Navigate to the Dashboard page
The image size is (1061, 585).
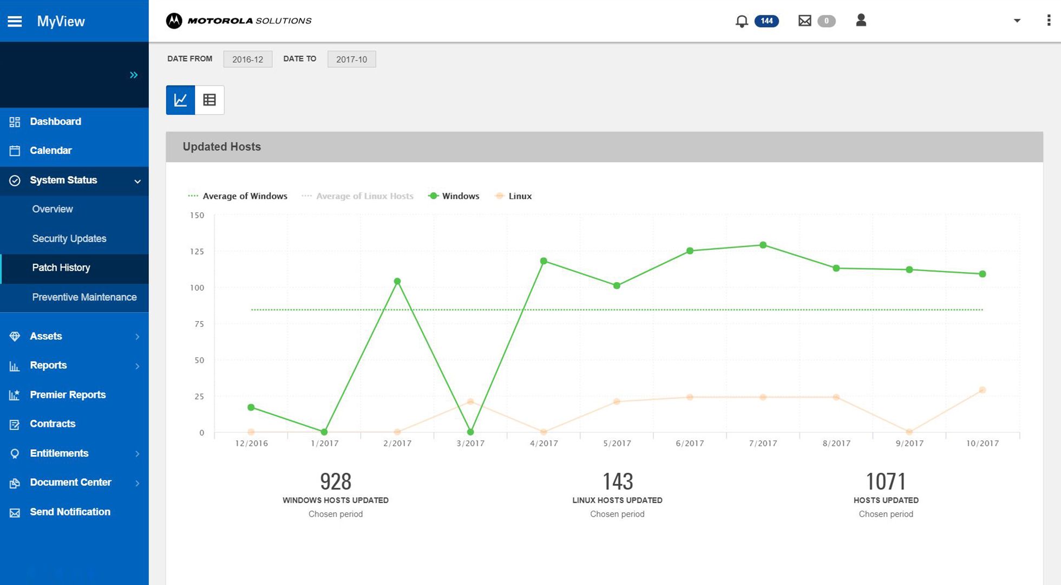[55, 121]
